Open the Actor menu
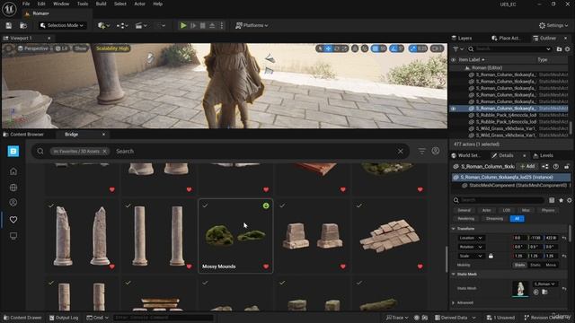 [140, 4]
